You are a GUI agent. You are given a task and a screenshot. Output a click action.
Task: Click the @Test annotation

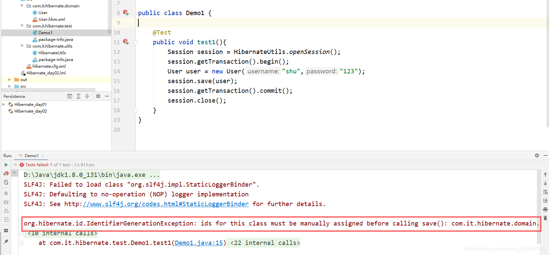point(162,32)
